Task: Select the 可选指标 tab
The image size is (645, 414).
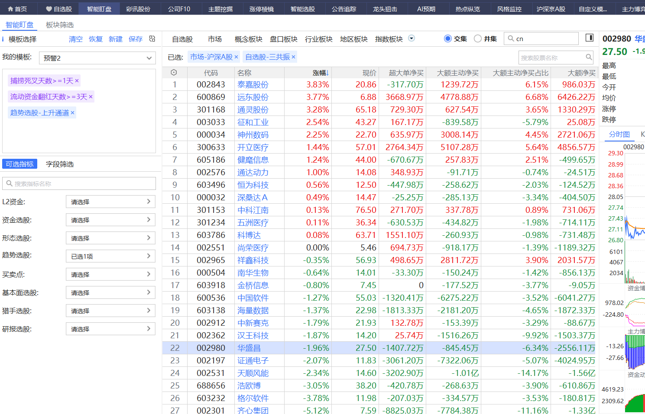Action: coord(19,164)
